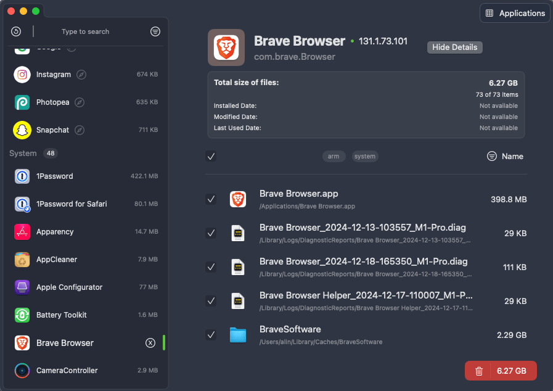Uncheck the BraveSoftware folder checkbox

[x=211, y=335]
